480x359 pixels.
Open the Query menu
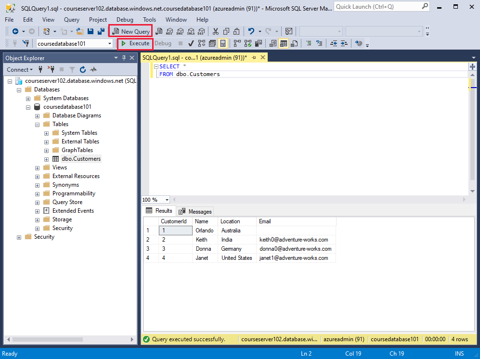click(71, 20)
